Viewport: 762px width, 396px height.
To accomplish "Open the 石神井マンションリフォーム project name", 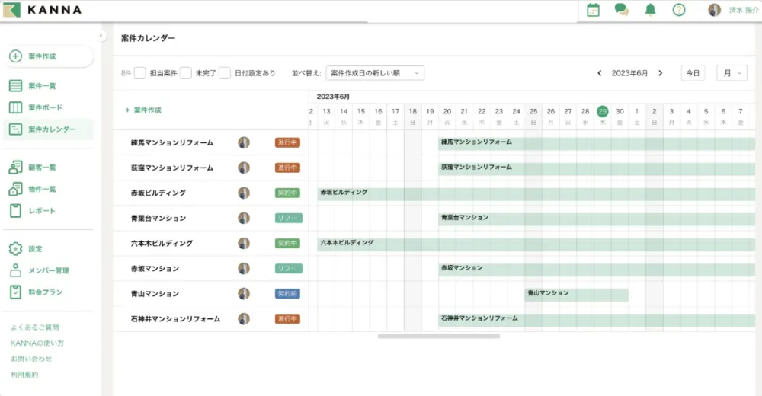I will [x=175, y=319].
